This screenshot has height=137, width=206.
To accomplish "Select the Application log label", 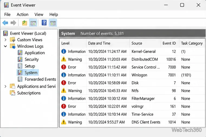I will tap(35, 53).
